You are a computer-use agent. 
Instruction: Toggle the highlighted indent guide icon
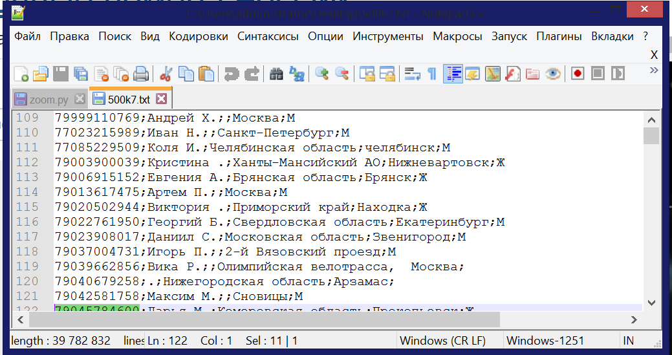pyautogui.click(x=453, y=74)
